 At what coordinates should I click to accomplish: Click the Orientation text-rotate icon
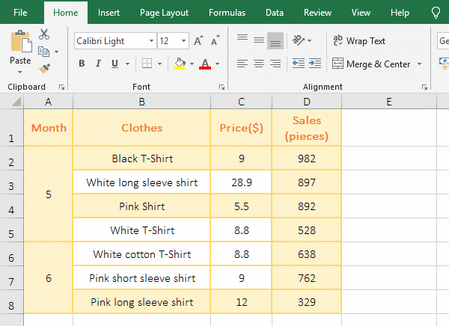click(299, 40)
